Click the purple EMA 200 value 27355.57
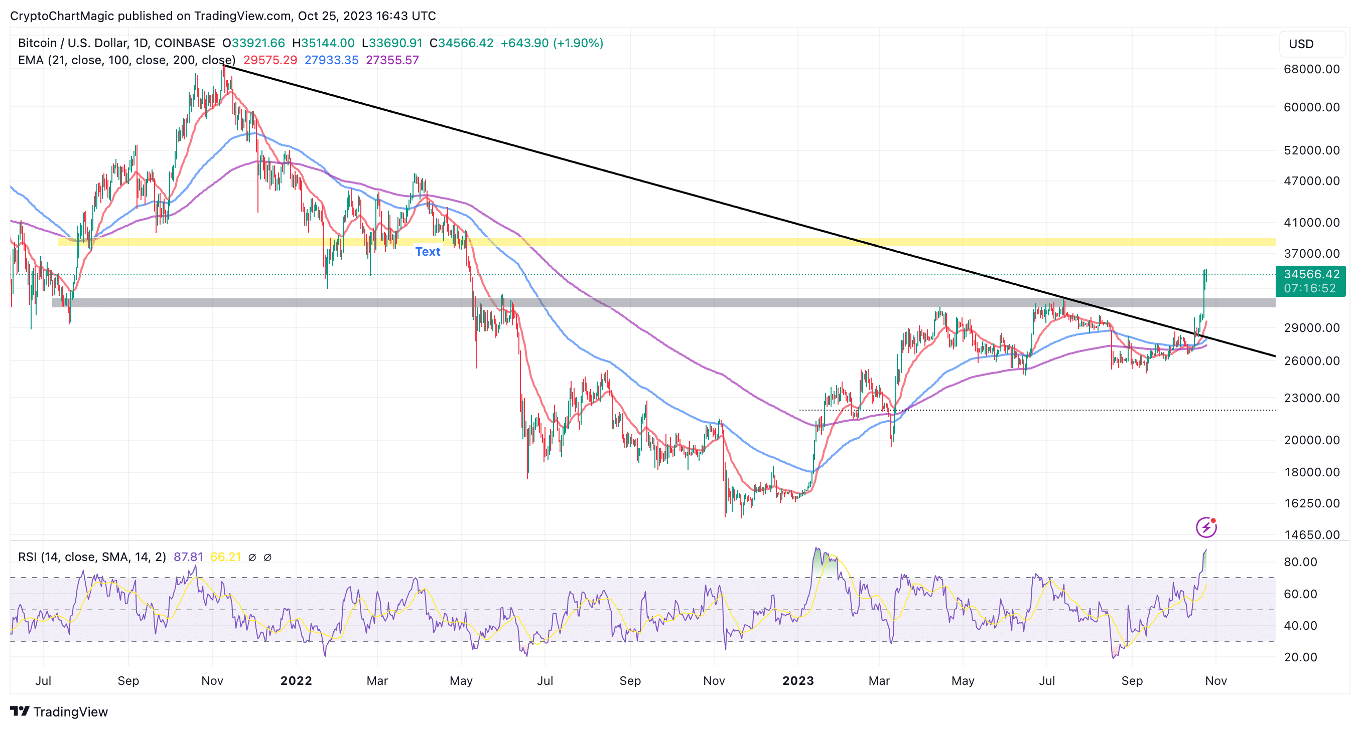Image resolution: width=1360 pixels, height=729 pixels. (392, 60)
